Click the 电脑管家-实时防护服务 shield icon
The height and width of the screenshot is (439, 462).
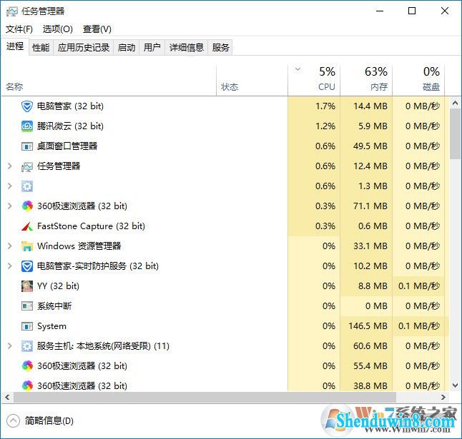click(27, 266)
